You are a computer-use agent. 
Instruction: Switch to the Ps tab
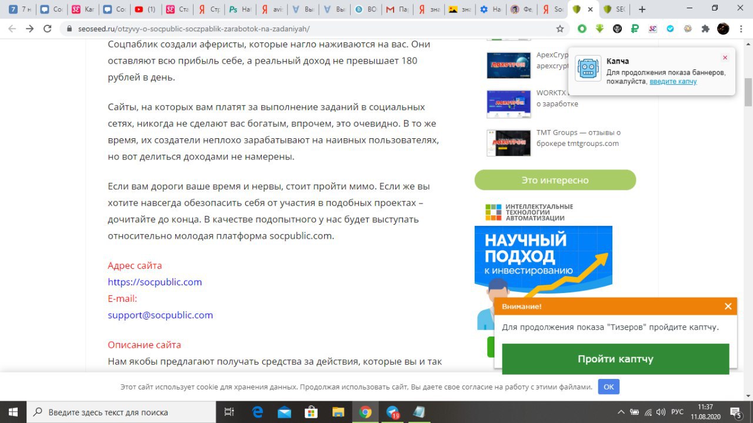239,9
